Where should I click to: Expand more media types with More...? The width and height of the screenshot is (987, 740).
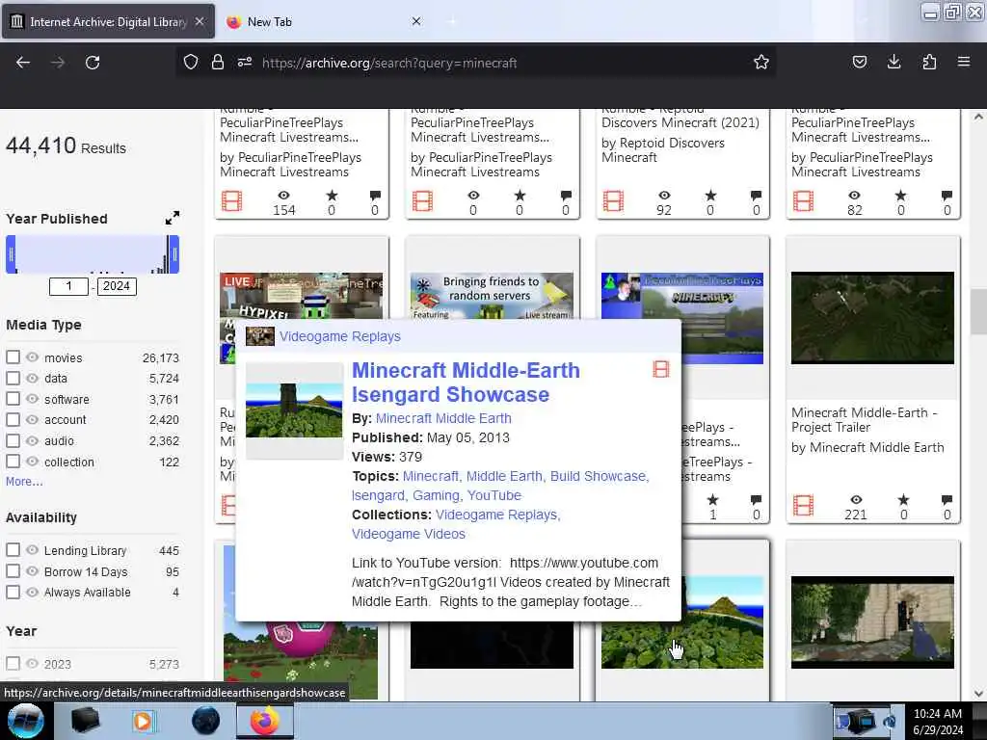coord(24,482)
